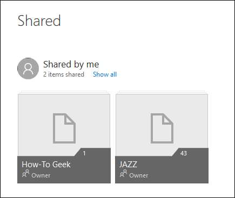The width and height of the screenshot is (235, 198).
Task: Select the gray user avatar icon
Action: point(28,69)
